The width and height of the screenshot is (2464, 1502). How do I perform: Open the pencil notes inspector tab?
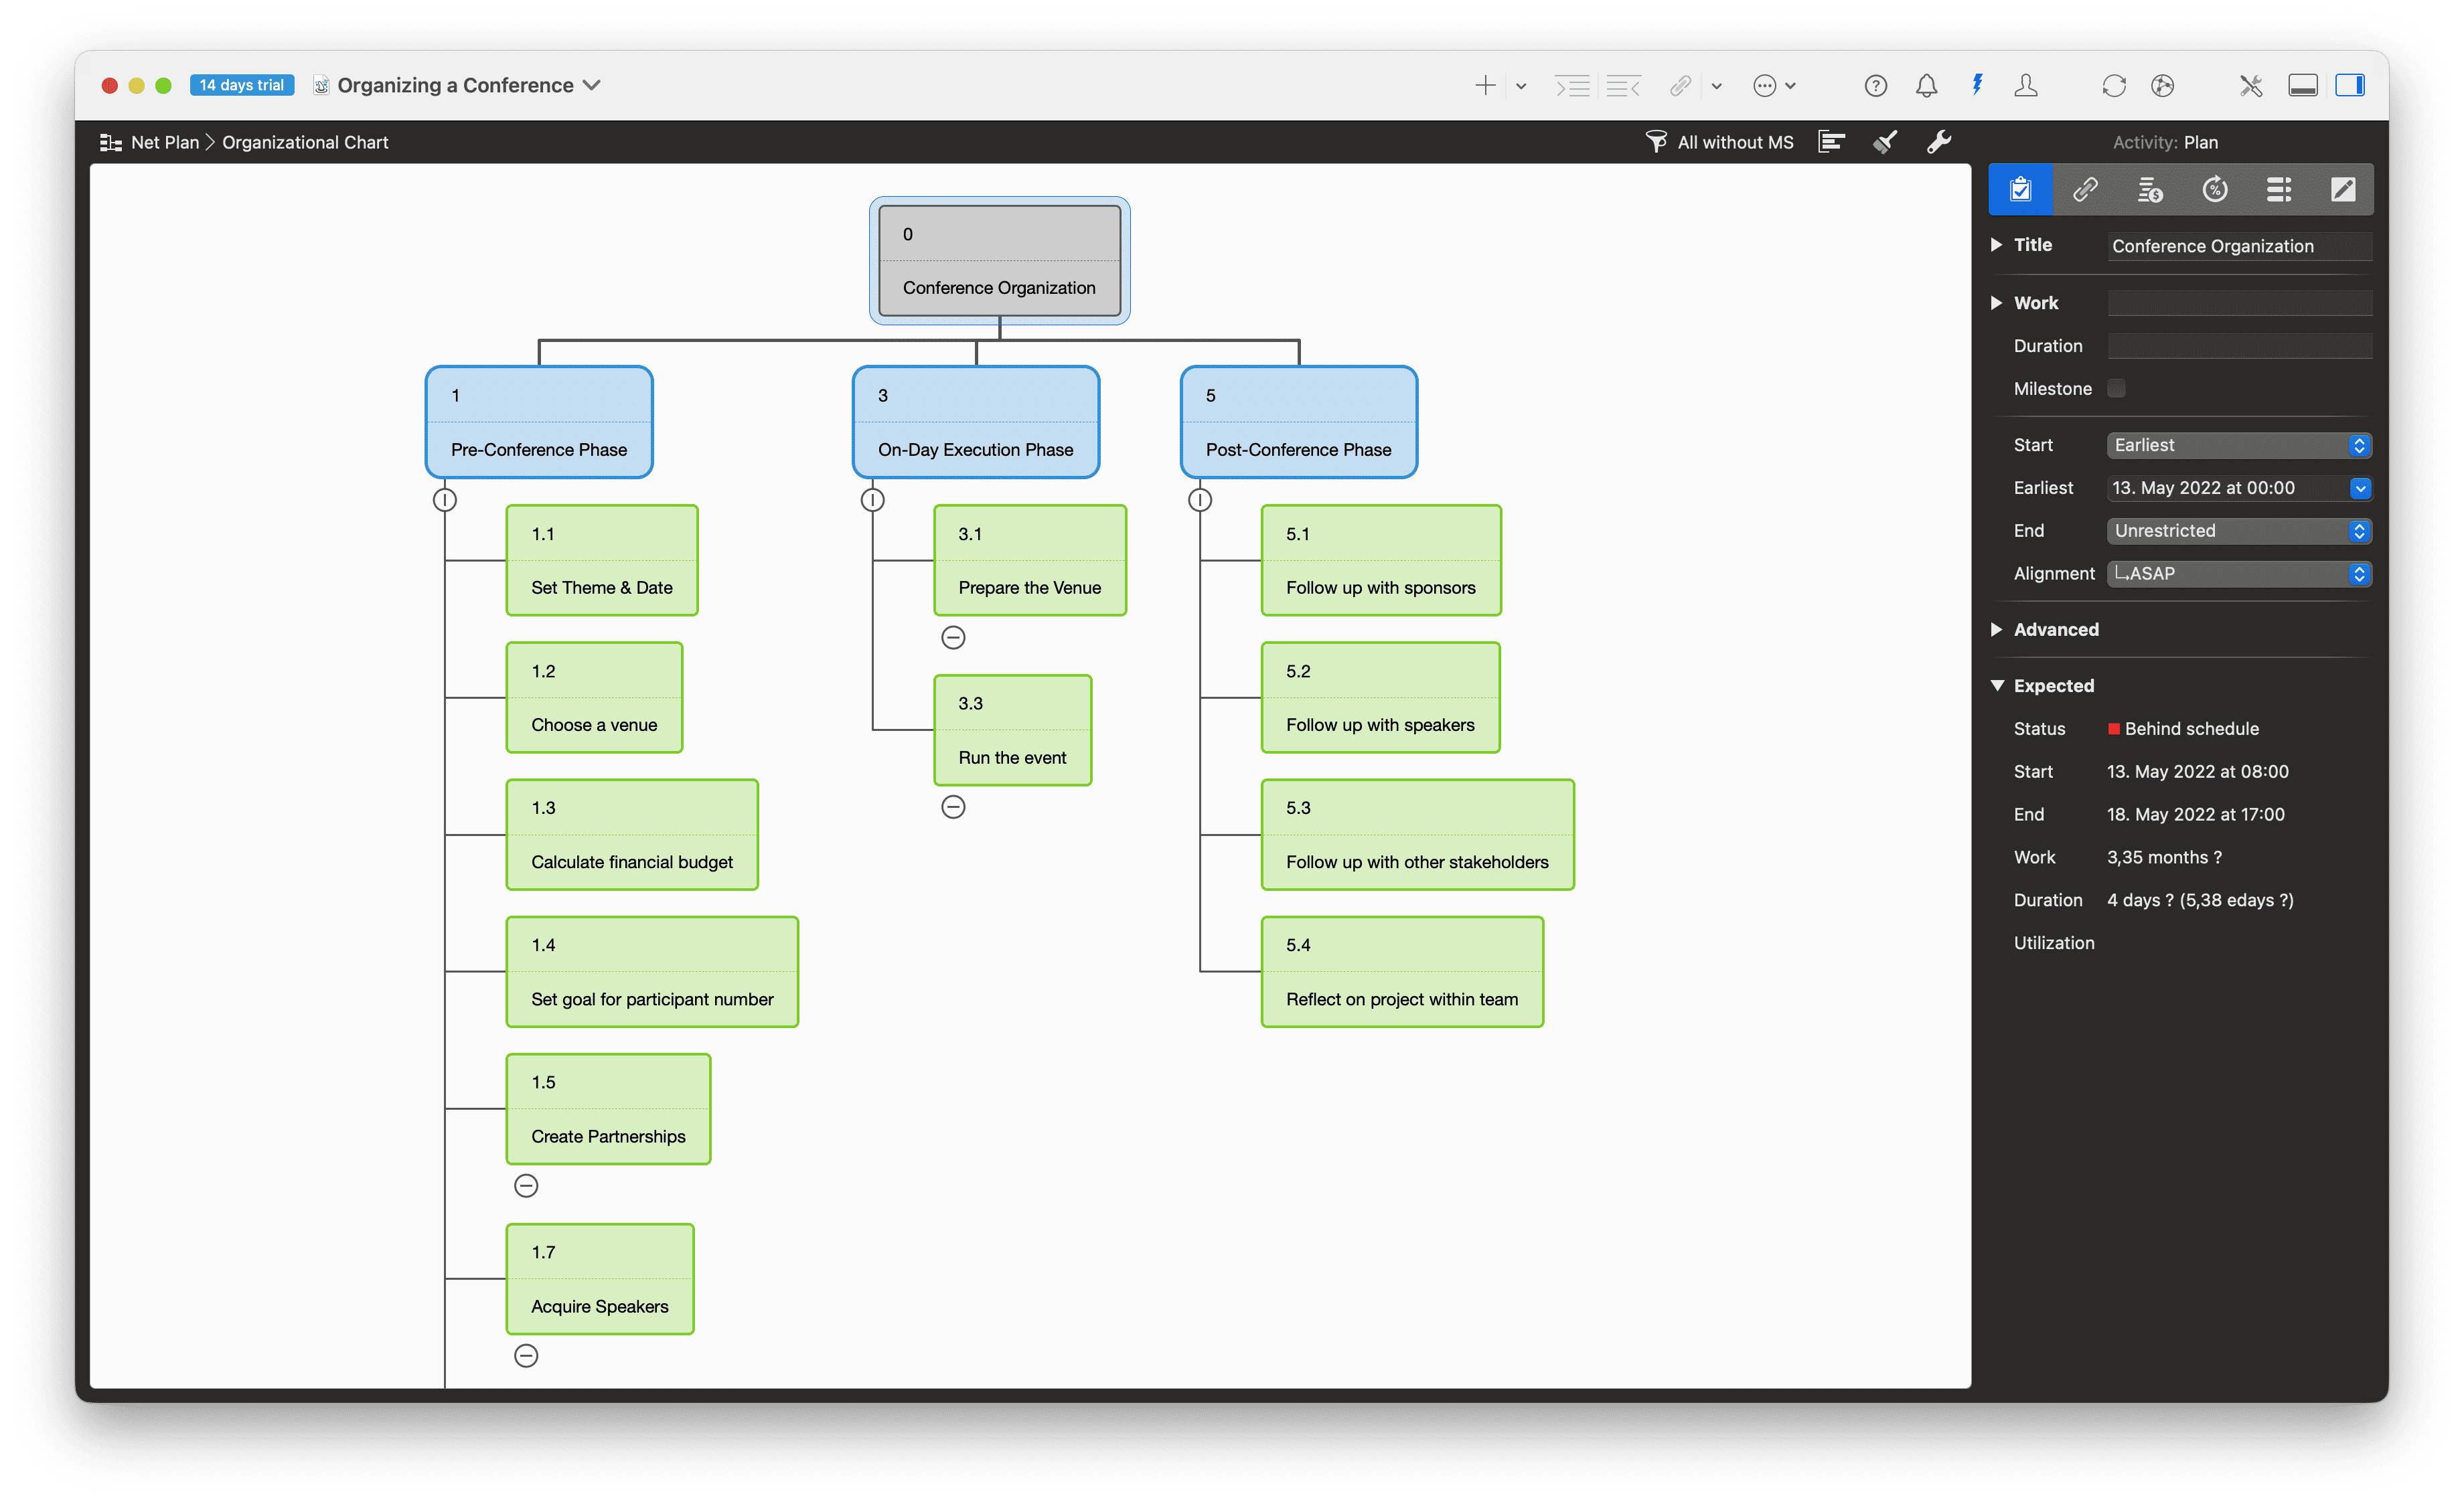2342,189
